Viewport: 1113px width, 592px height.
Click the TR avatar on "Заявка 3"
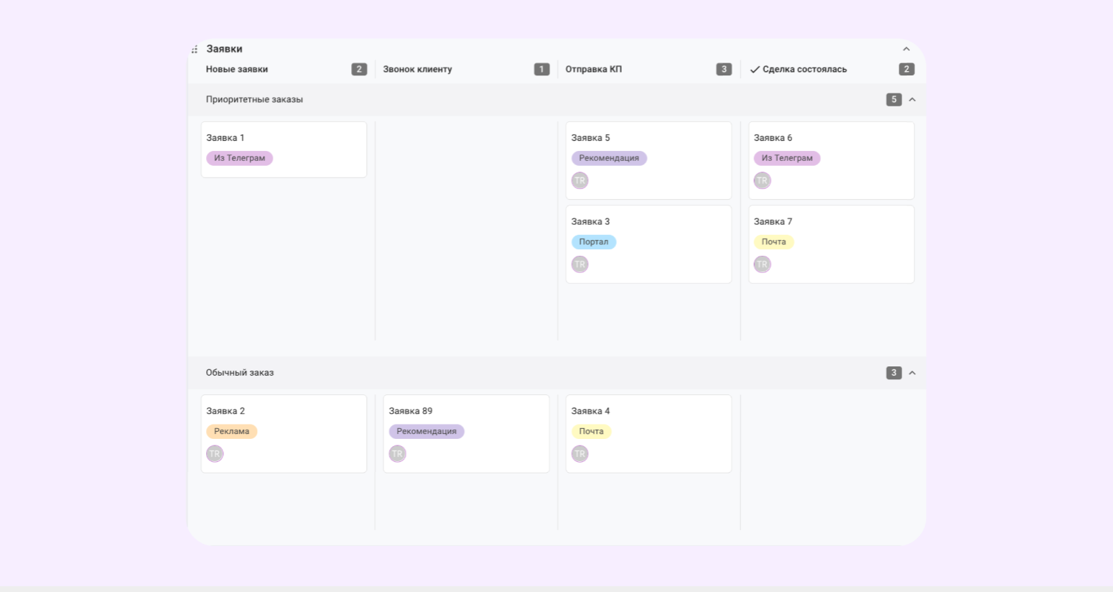click(x=579, y=264)
